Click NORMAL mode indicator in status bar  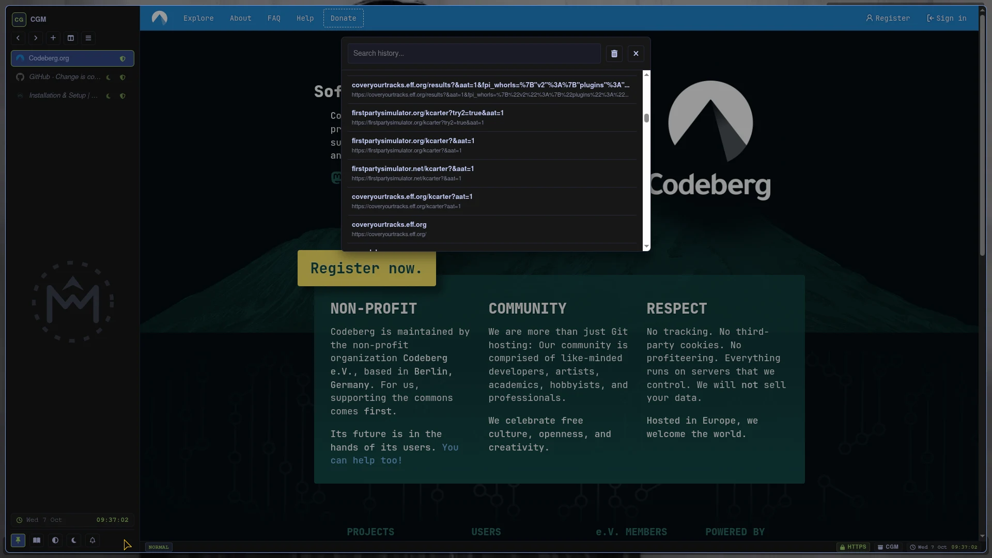[x=159, y=547]
